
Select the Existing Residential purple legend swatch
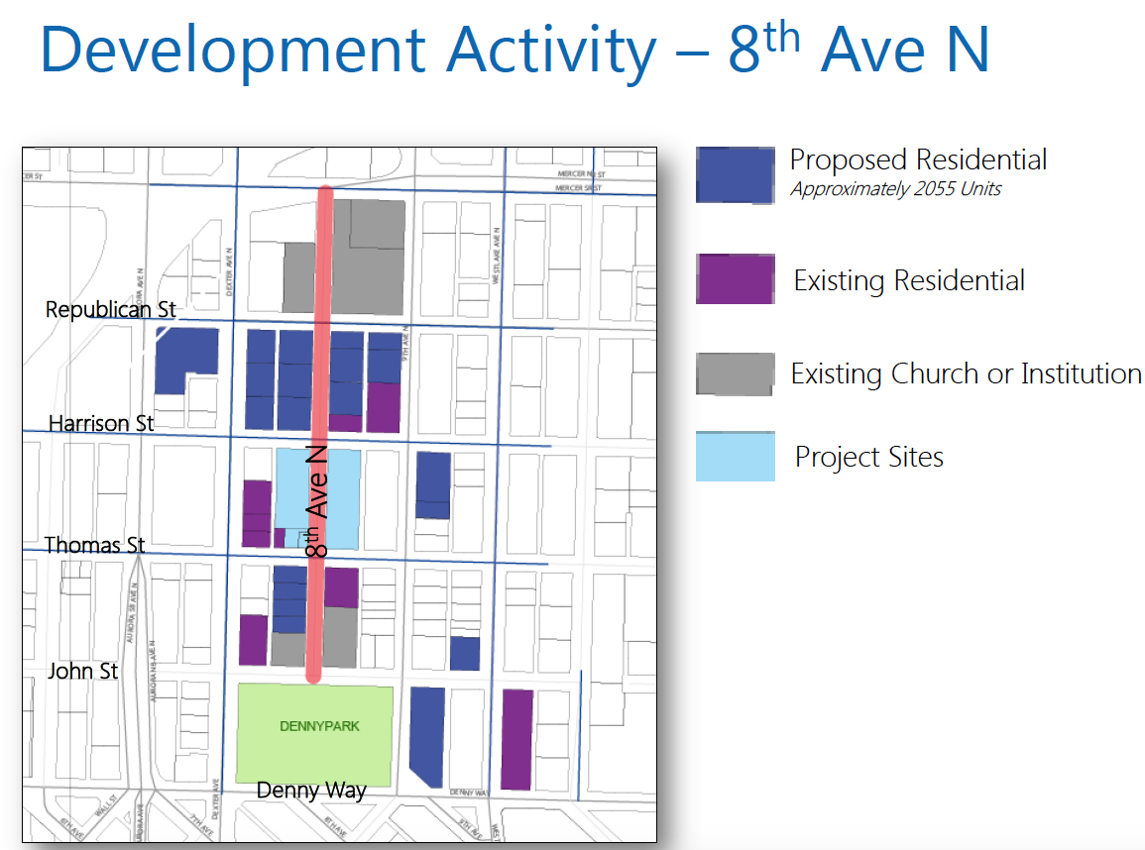click(x=735, y=279)
